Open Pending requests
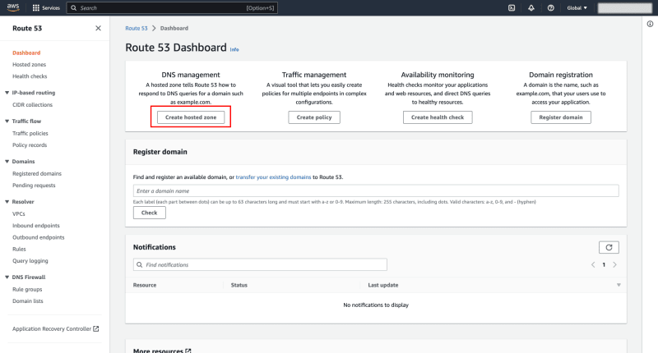Image resolution: width=658 pixels, height=353 pixels. 34,185
